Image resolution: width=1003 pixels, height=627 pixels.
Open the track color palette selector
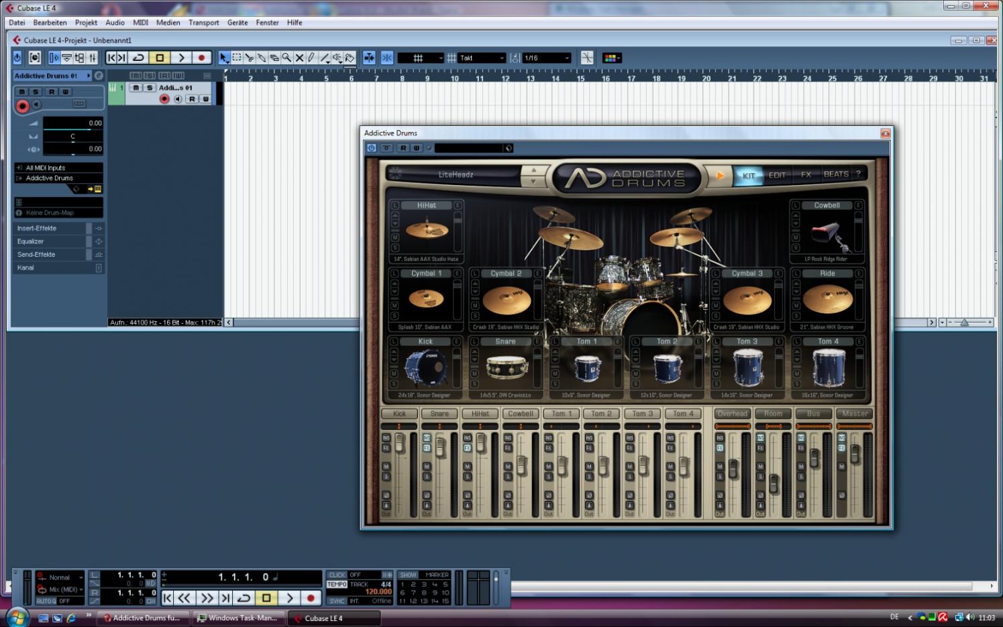coord(611,58)
